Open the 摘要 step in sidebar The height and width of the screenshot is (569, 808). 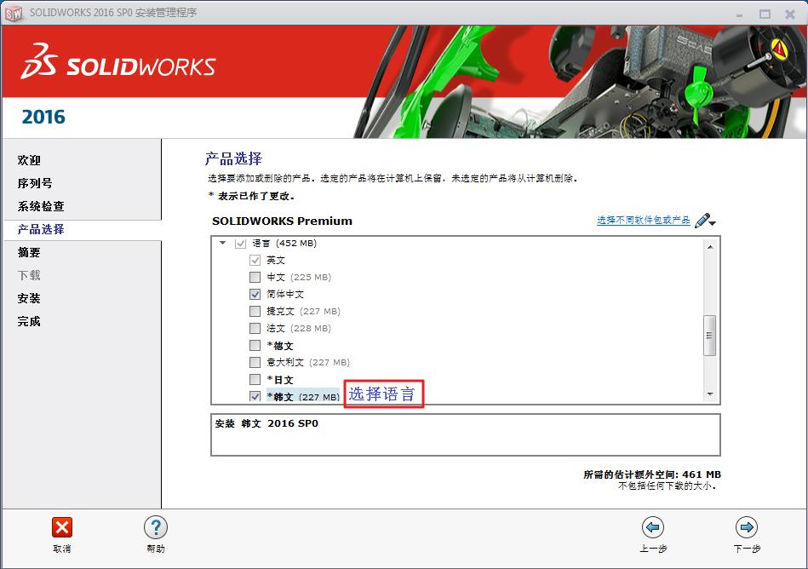[x=29, y=252]
